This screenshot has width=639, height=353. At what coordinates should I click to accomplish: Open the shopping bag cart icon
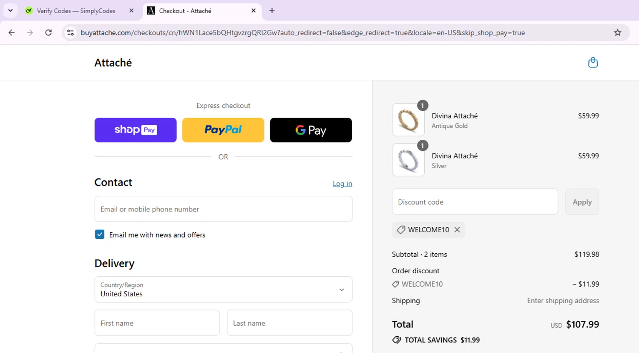pos(593,63)
